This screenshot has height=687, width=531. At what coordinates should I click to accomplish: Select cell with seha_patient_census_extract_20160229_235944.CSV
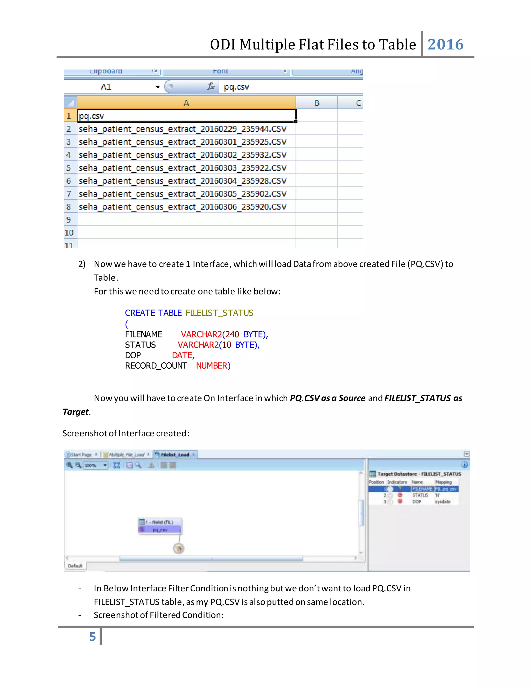click(x=186, y=129)
